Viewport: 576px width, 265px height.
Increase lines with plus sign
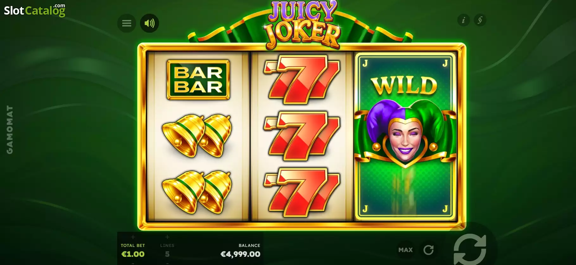167,237
